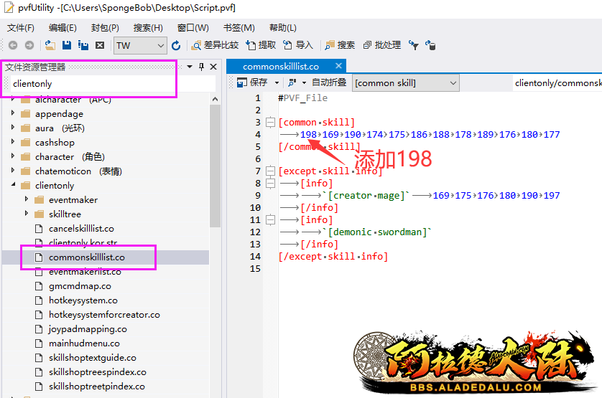Expand the skilltree folder
The image size is (602, 398).
[27, 214]
